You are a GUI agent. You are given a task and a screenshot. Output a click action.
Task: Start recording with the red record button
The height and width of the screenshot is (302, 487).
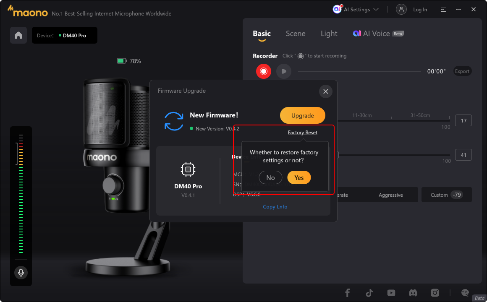click(264, 71)
